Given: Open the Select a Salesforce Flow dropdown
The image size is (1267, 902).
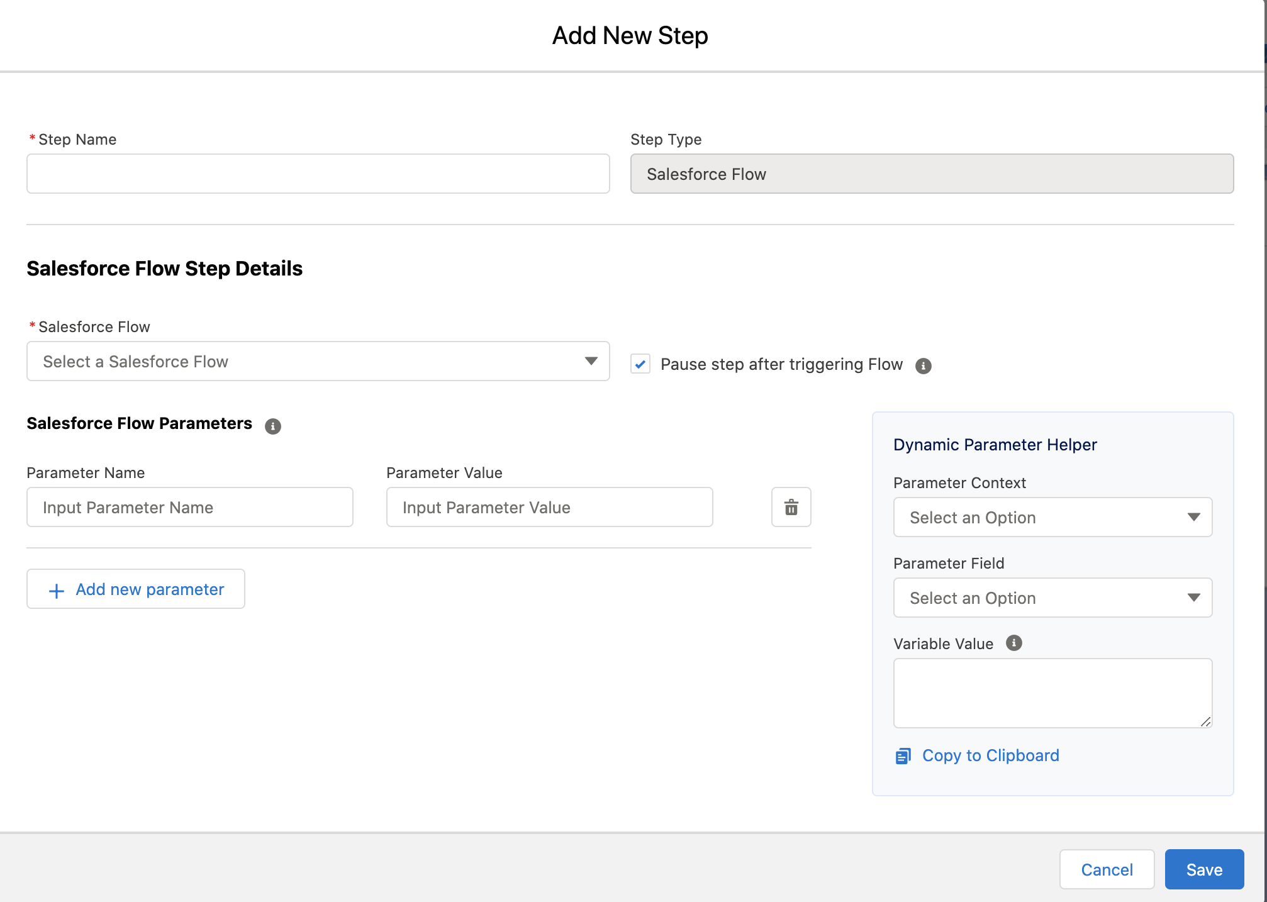Looking at the screenshot, I should [x=318, y=361].
